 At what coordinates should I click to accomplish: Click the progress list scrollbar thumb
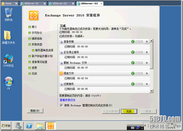[x=151, y=55]
